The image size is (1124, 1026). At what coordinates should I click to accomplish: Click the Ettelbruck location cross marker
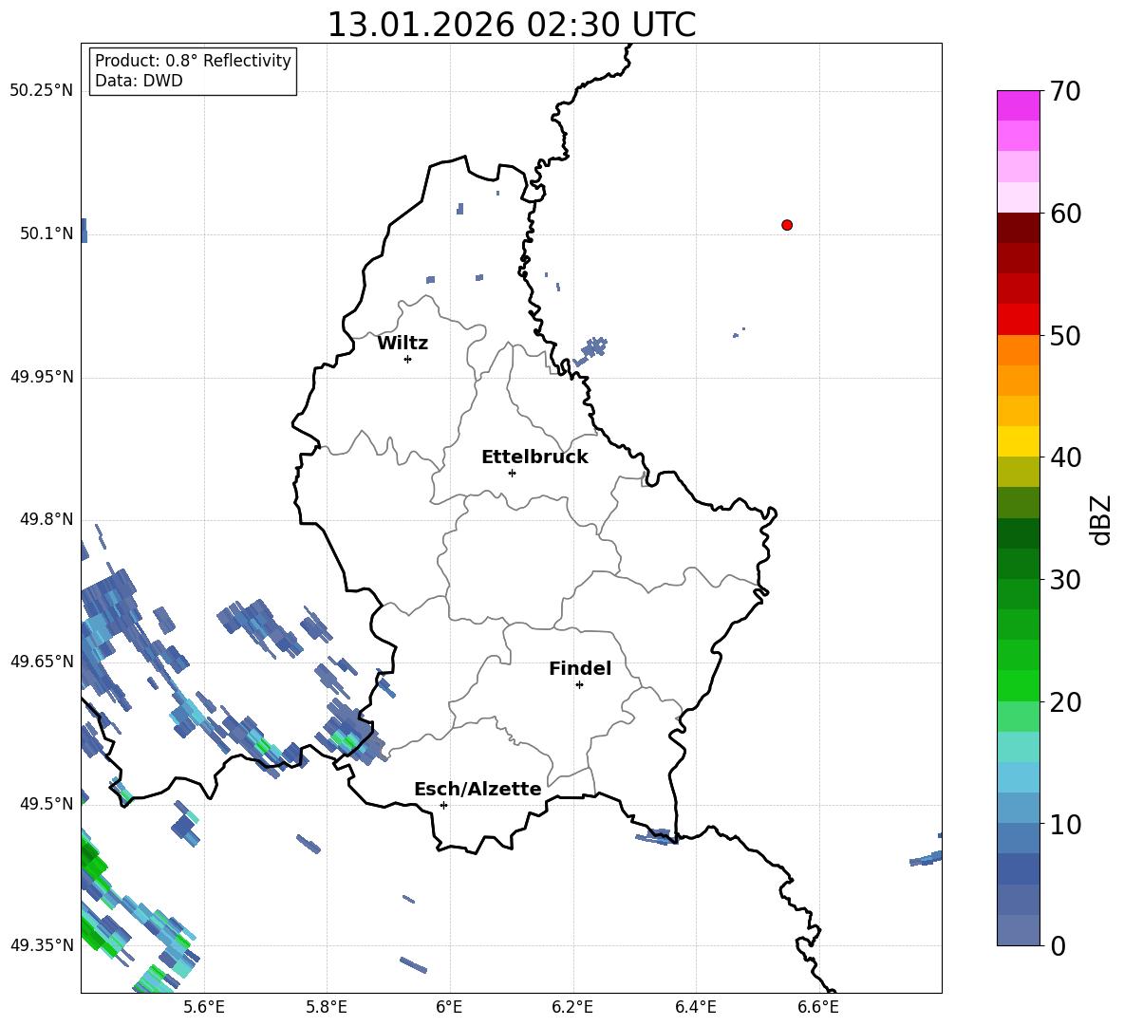pos(512,473)
